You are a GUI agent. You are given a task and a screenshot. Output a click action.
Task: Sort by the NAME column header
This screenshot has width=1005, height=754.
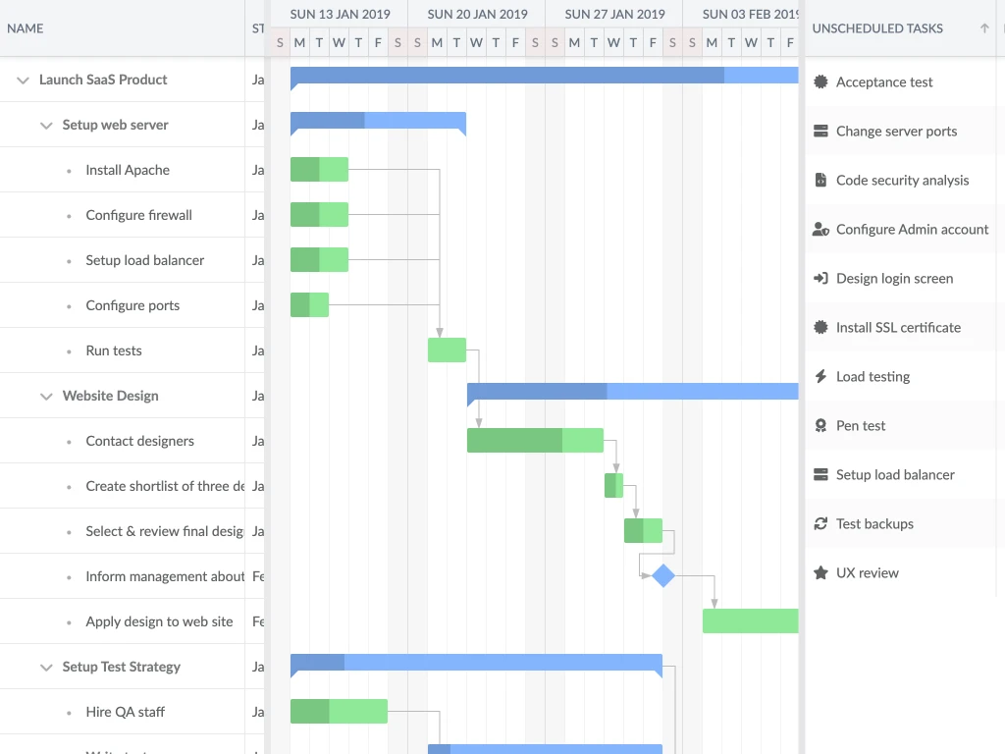coord(26,28)
